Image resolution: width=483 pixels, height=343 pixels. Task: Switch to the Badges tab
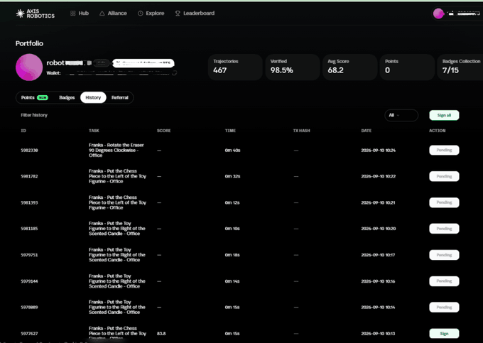pos(67,97)
